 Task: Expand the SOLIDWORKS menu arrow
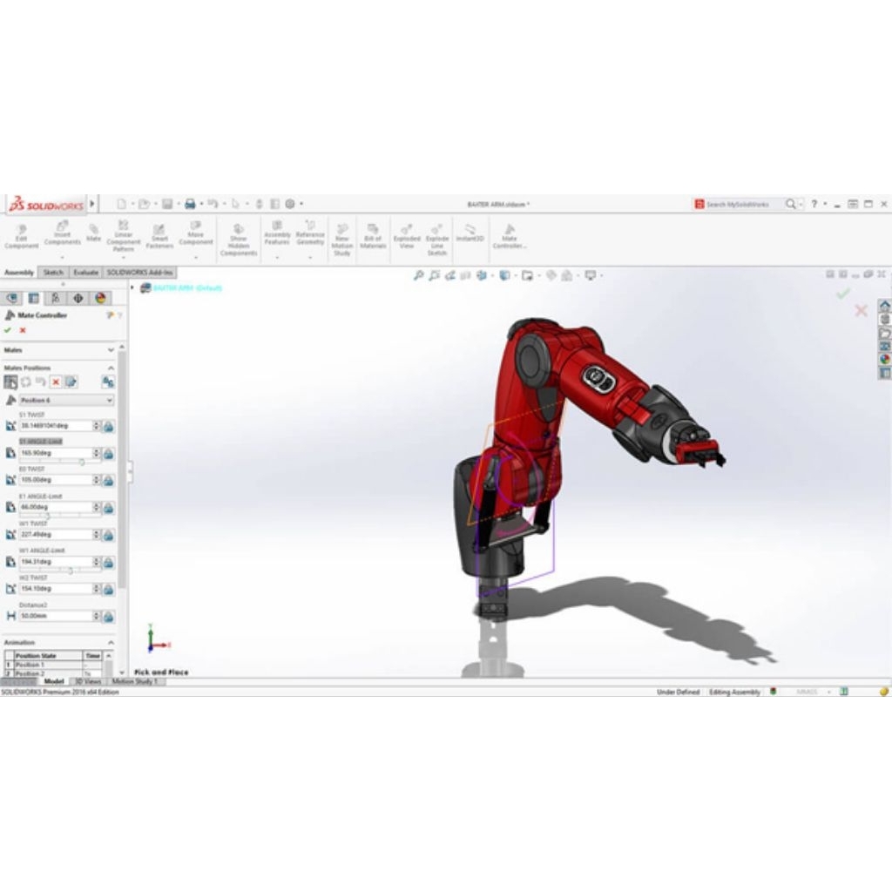click(x=92, y=204)
